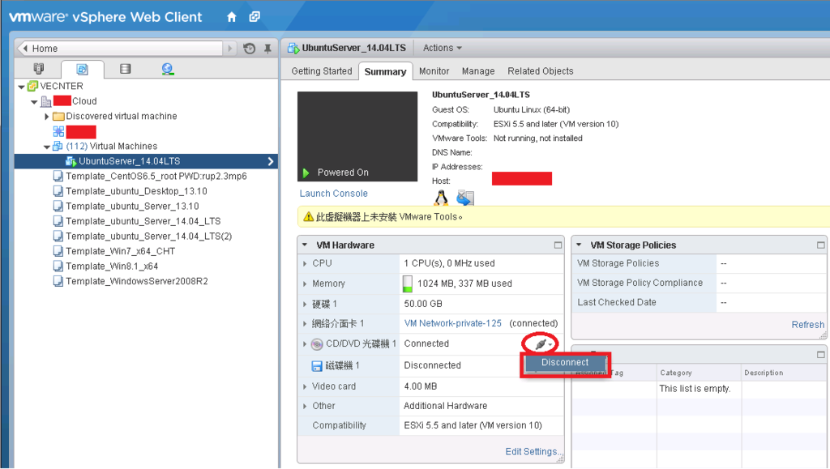Image resolution: width=830 pixels, height=469 pixels.
Task: Click the Linux penguin guest OS icon
Action: coord(441,198)
